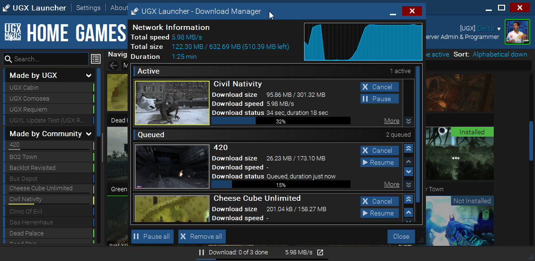Click the sidebar map list scrollbar

[99, 103]
